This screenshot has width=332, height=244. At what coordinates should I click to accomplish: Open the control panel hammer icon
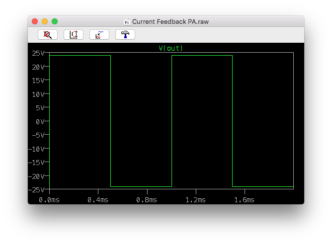[125, 34]
